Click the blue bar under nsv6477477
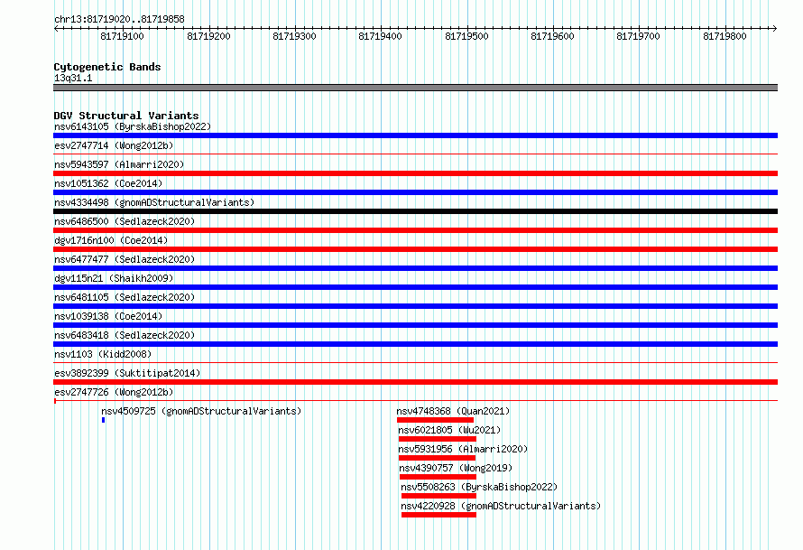Viewport: 803px width, 550px height. [415, 268]
